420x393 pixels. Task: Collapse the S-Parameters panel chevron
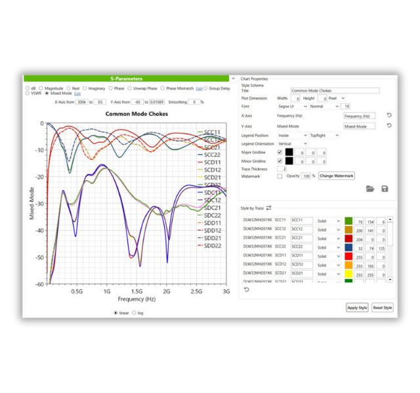tap(234, 79)
